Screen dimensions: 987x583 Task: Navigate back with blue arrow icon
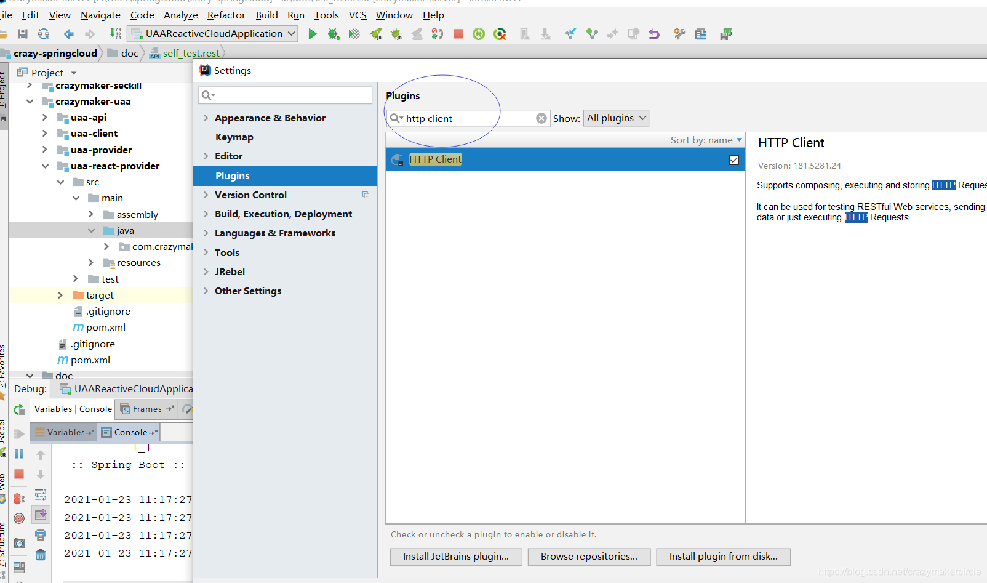coord(69,34)
